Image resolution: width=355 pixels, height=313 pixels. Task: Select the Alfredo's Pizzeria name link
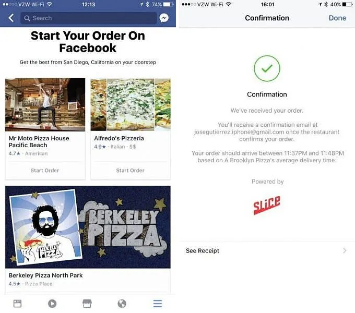[119, 138]
